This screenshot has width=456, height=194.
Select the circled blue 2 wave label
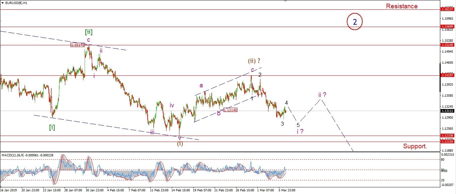pyautogui.click(x=355, y=22)
